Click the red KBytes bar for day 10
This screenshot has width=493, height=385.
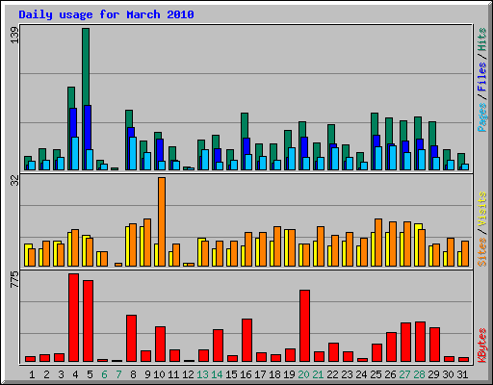[160, 344]
